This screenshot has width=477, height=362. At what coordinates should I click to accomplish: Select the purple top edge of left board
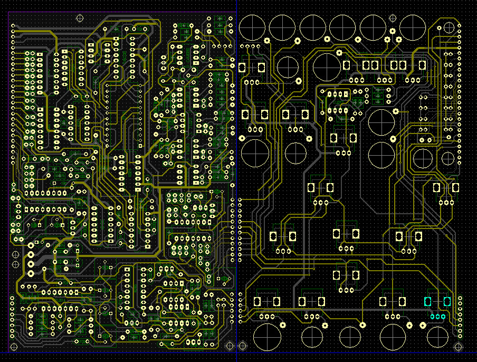[121, 12]
